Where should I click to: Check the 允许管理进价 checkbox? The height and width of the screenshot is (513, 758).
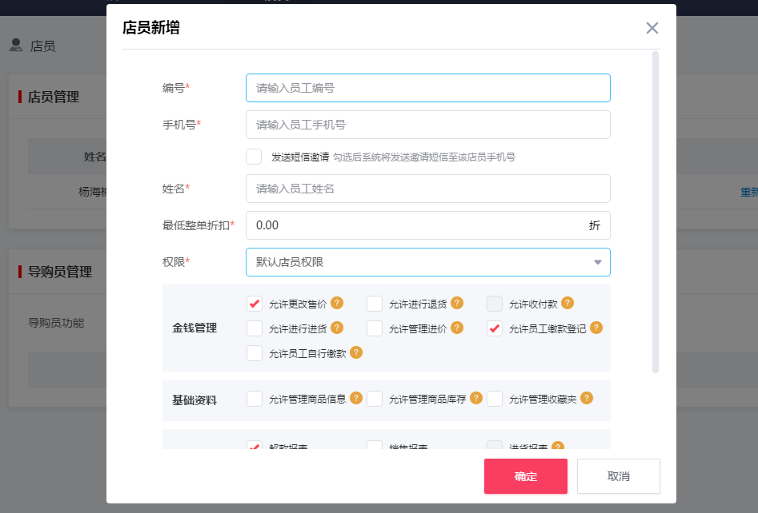374,328
